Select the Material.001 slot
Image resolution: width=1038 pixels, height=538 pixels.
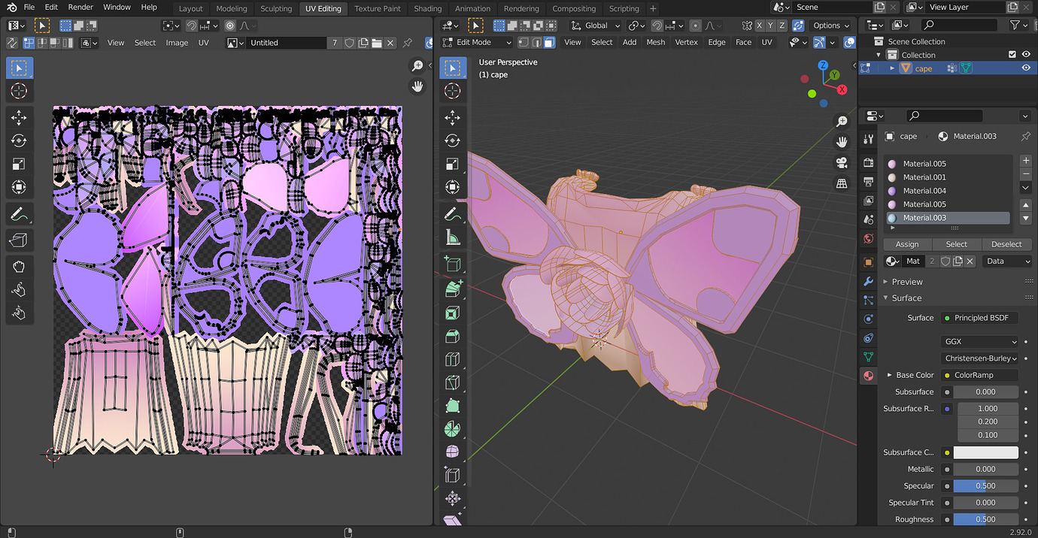click(x=947, y=177)
